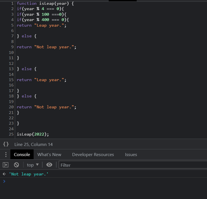The image size is (207, 199).
Task: Click the 'Not leap year.' return on line 9
Action: coord(46,47)
